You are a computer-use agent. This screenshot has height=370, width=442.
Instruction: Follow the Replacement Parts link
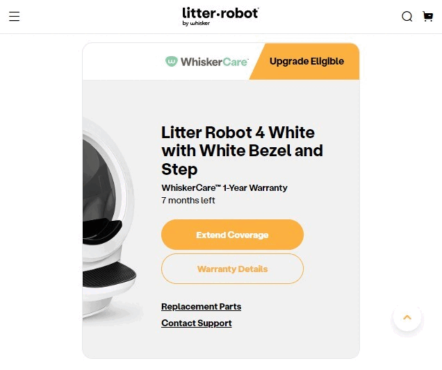(x=201, y=307)
